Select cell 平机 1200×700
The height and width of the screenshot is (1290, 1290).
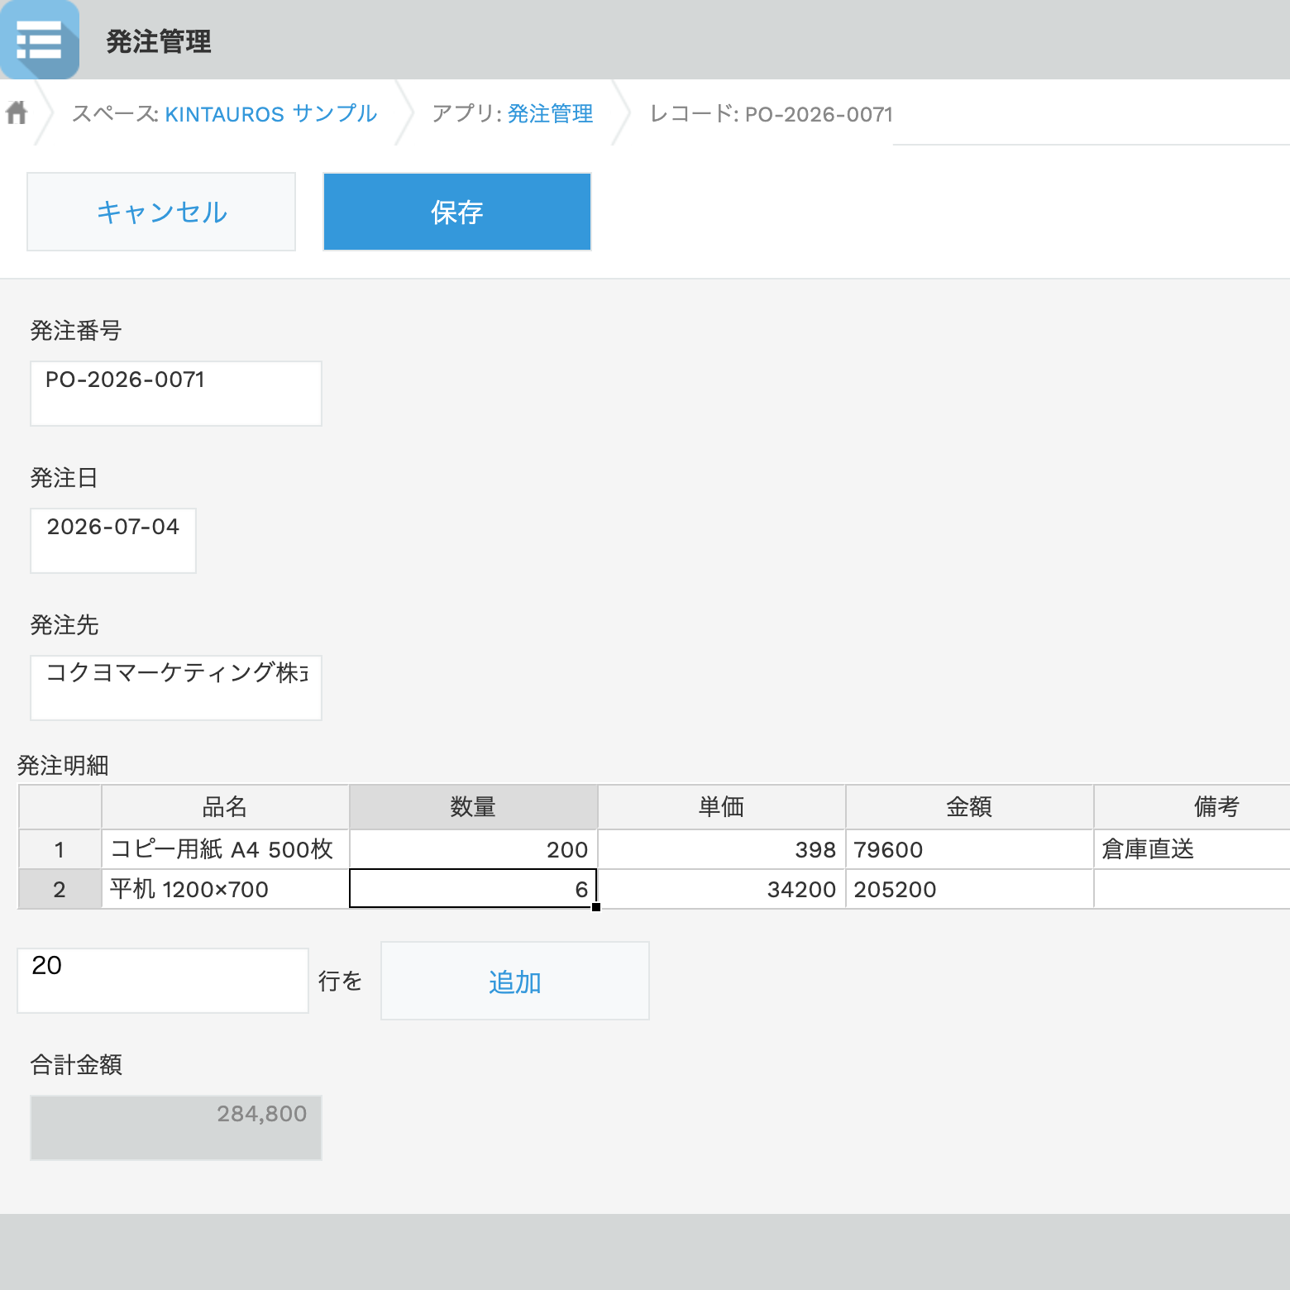click(x=225, y=889)
